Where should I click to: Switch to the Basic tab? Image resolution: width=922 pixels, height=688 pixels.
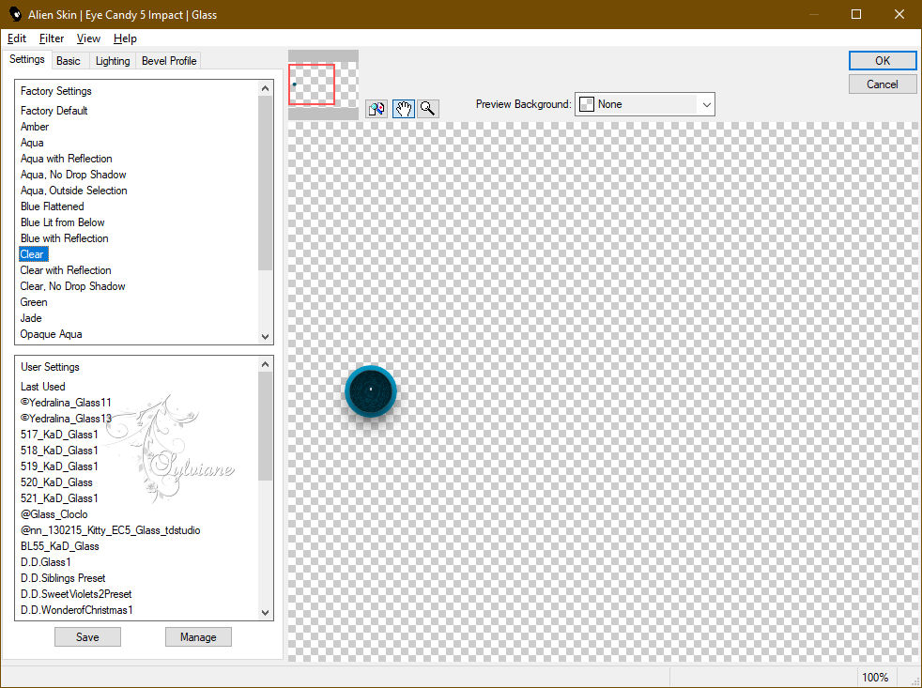coord(69,61)
